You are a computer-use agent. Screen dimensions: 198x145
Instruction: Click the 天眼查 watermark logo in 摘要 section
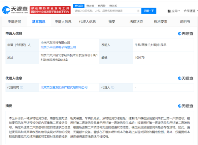coord(186,106)
